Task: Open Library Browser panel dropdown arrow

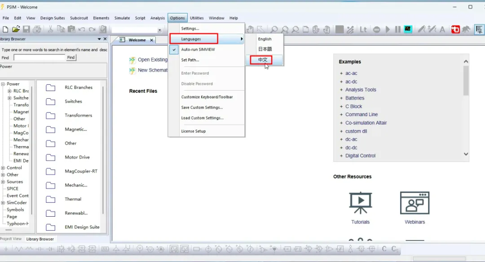Action: click(x=99, y=39)
